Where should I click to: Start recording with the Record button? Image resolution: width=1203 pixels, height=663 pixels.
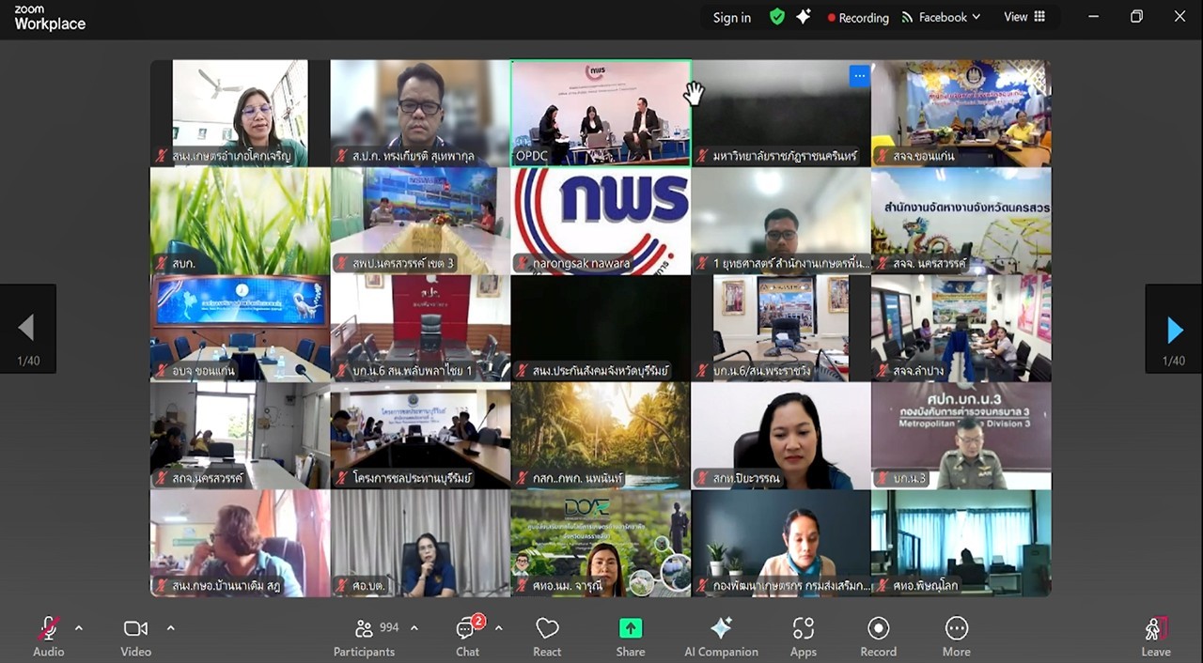878,638
